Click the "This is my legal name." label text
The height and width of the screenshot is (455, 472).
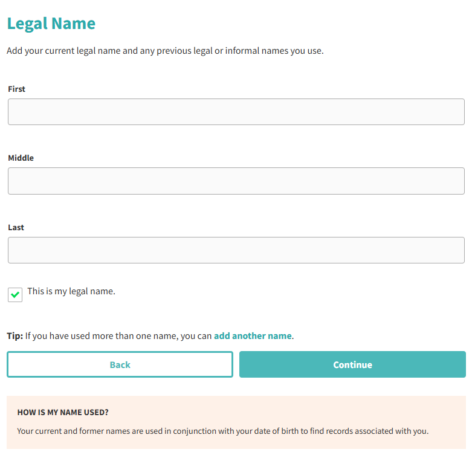coord(71,291)
